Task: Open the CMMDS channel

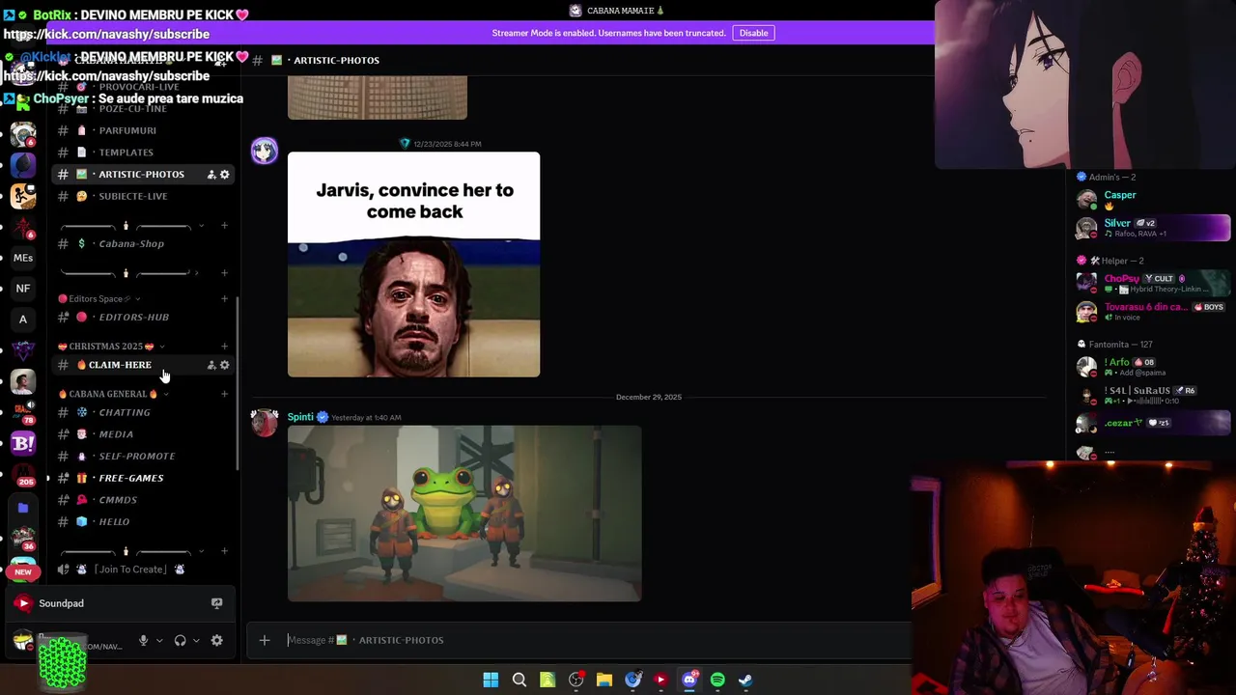Action: pyautogui.click(x=142, y=500)
